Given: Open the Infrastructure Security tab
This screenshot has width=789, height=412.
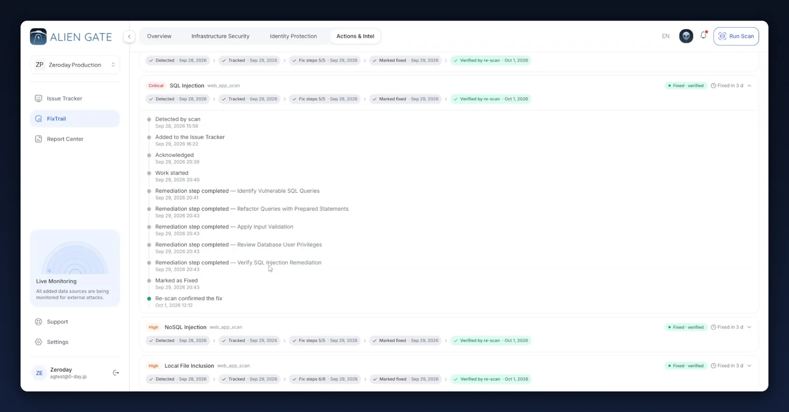Looking at the screenshot, I should (220, 36).
